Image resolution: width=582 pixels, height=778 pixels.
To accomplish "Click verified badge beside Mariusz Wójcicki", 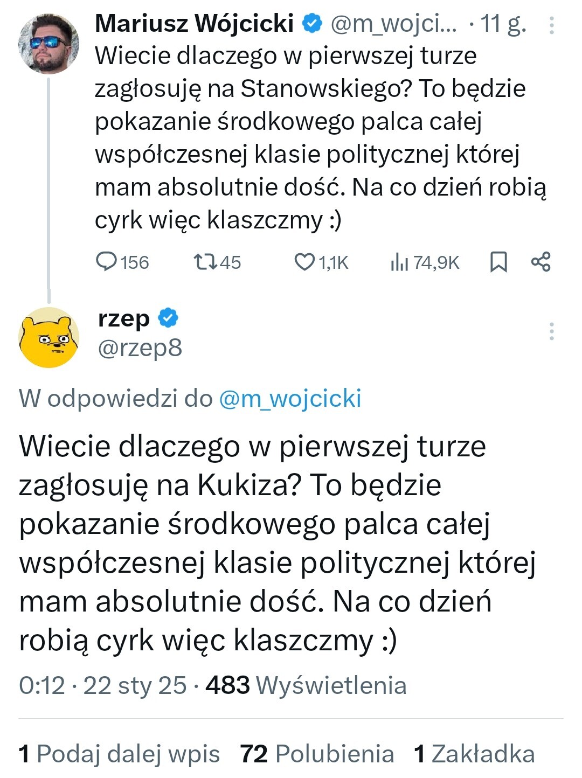I will (x=312, y=23).
